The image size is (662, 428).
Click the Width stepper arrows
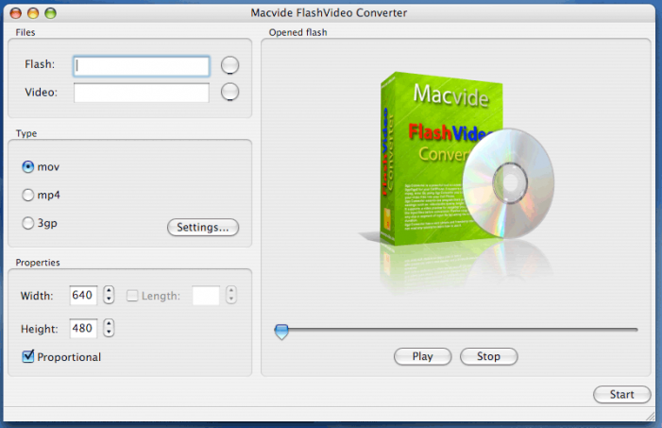point(109,296)
